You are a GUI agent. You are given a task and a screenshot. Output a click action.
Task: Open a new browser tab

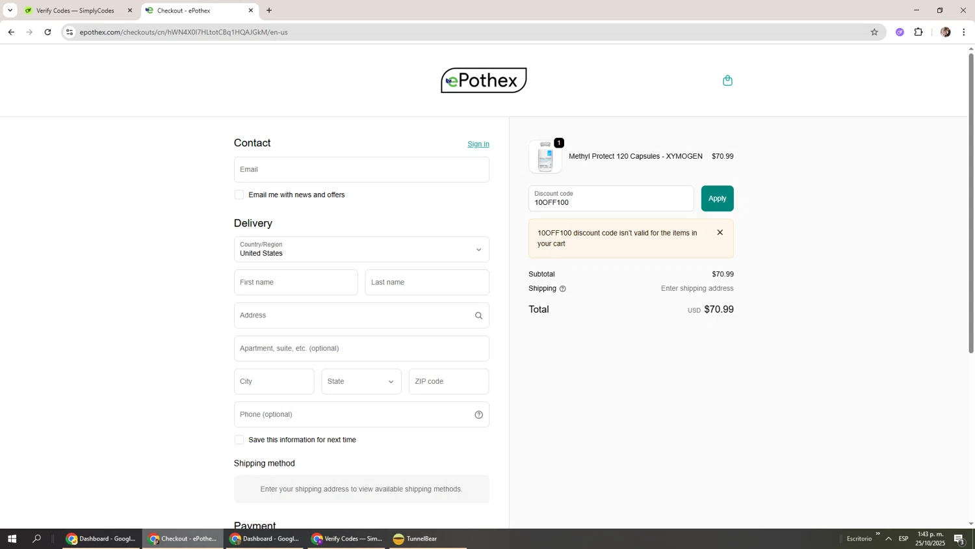click(x=269, y=10)
